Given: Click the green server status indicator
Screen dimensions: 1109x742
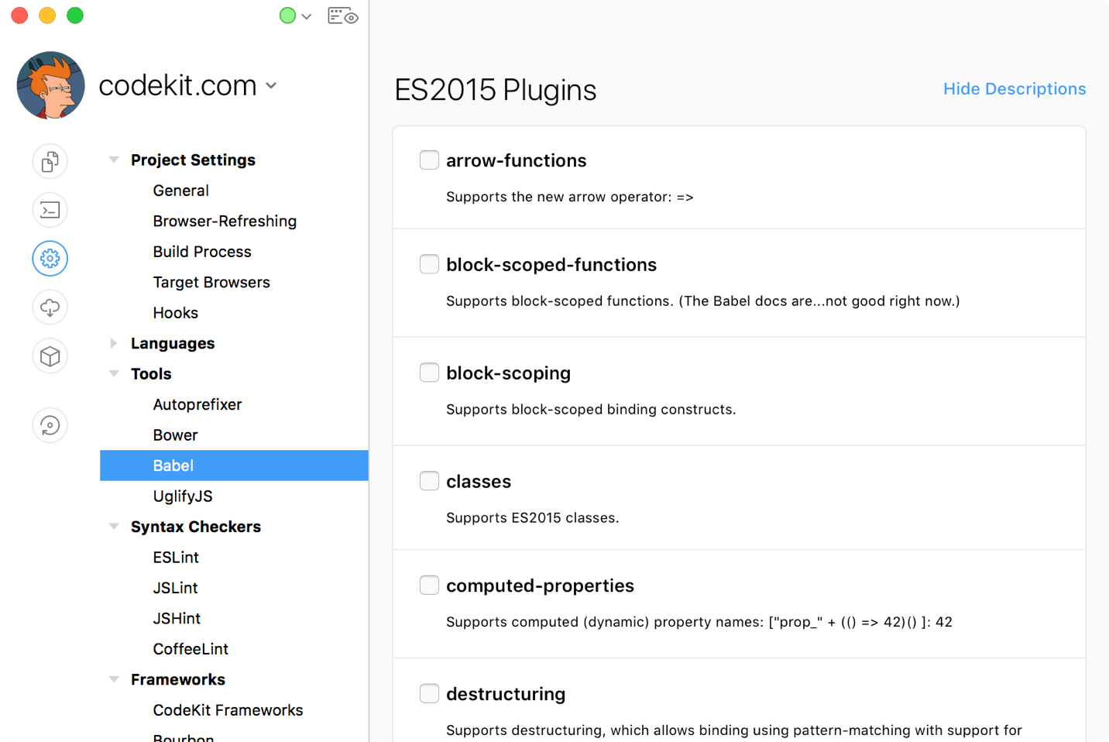Looking at the screenshot, I should tap(287, 15).
